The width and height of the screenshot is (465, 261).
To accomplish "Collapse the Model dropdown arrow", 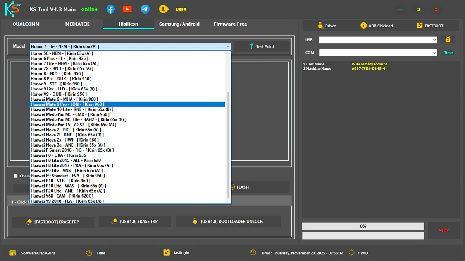I will pos(228,46).
